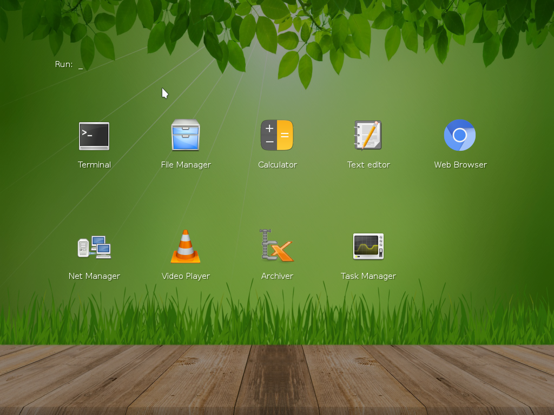Open the Calculator icon

[277, 135]
